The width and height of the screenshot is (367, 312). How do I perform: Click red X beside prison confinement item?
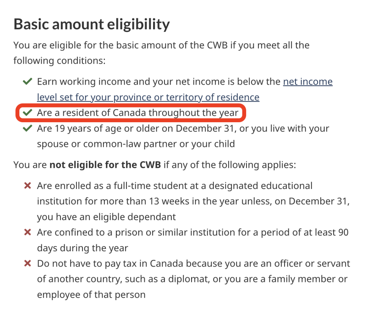tap(28, 232)
